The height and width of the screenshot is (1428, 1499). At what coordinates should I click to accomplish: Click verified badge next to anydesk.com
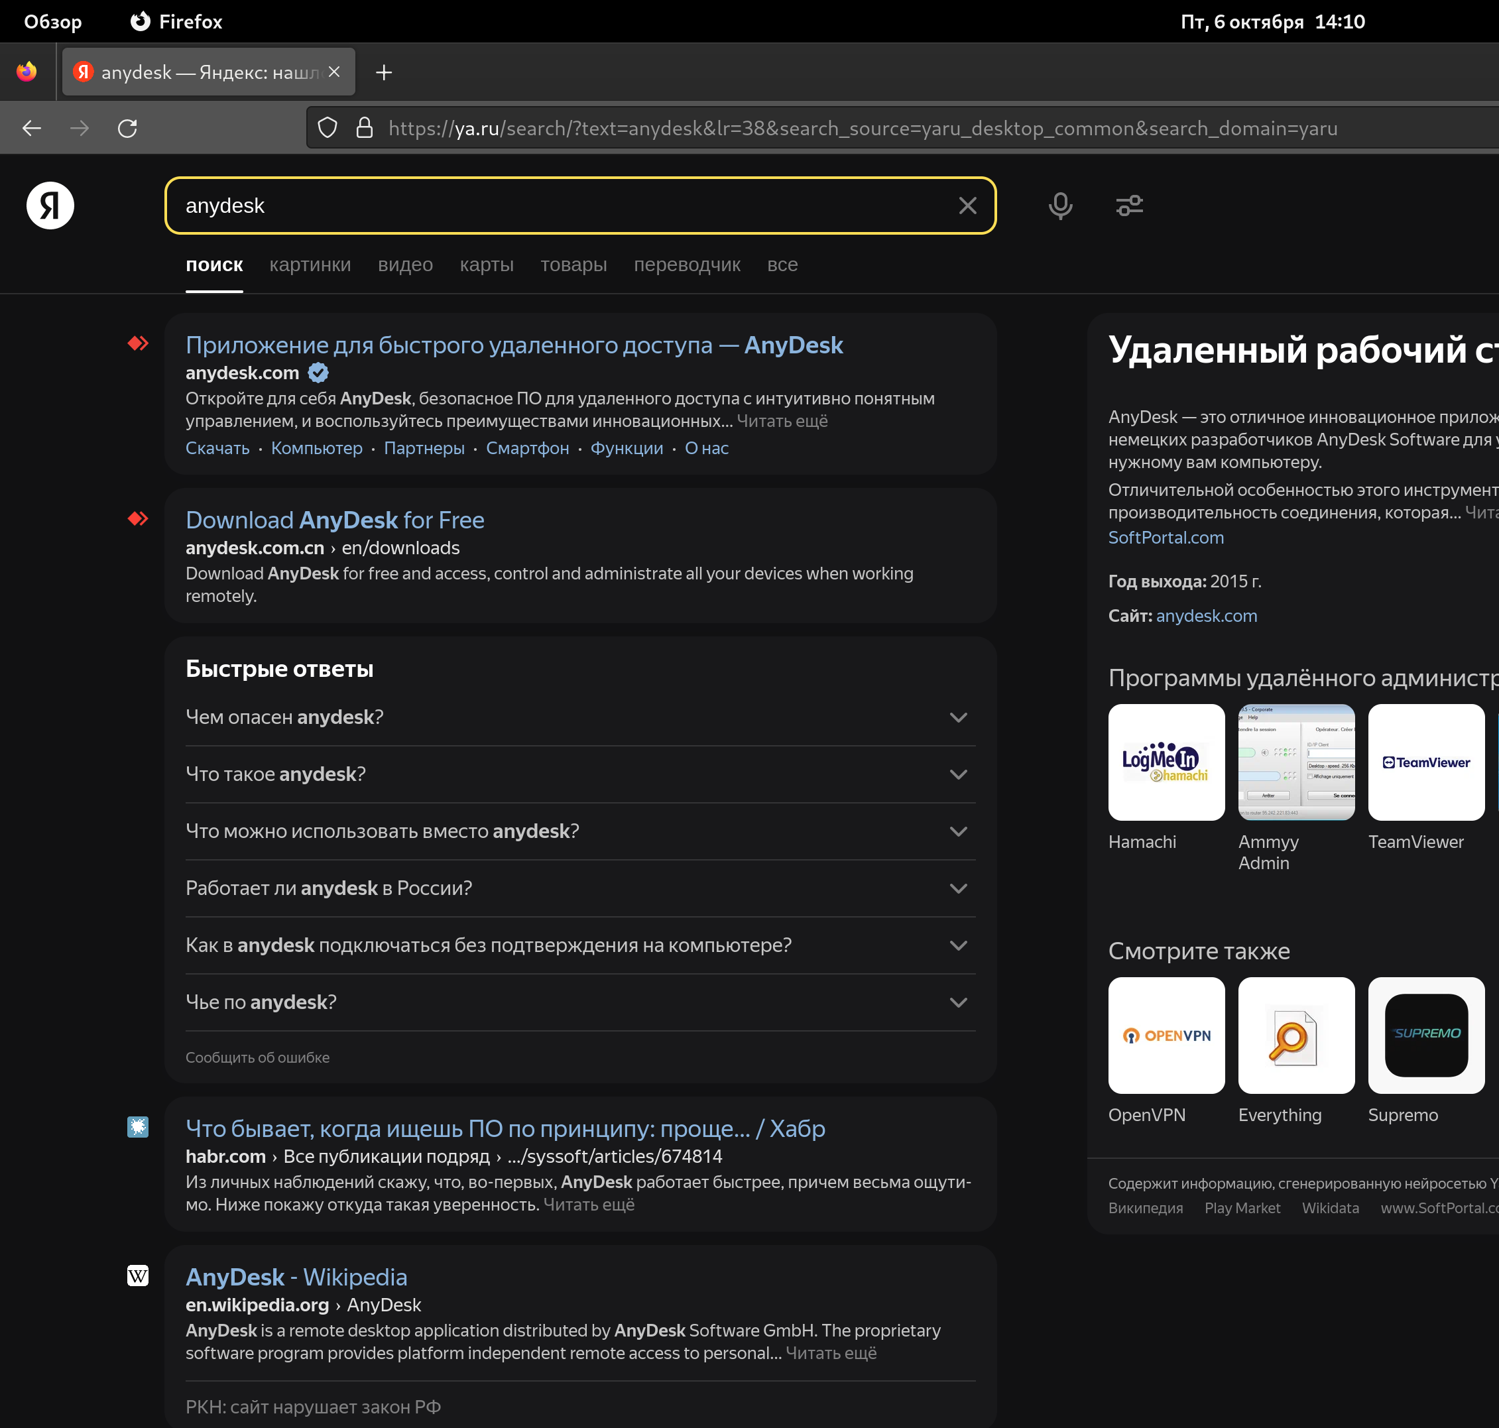318,373
